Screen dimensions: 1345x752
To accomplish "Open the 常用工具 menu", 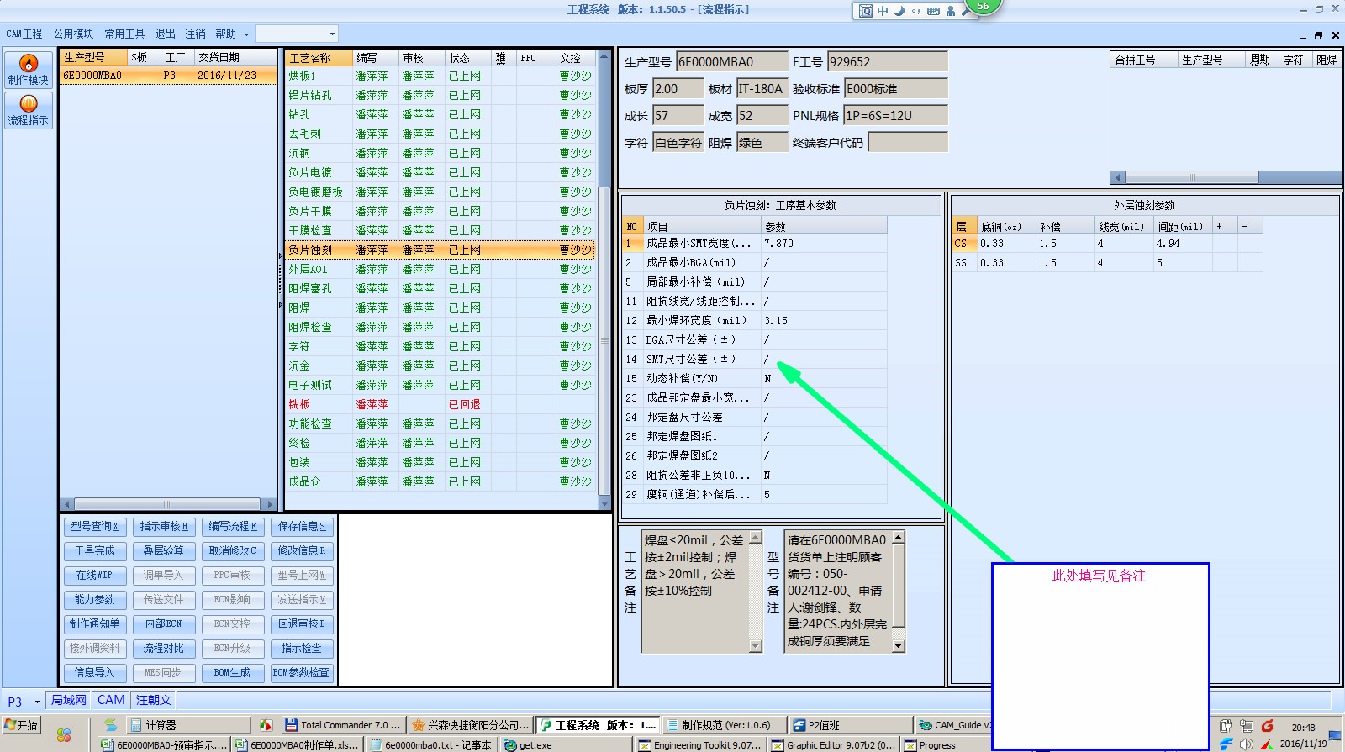I will (x=124, y=34).
